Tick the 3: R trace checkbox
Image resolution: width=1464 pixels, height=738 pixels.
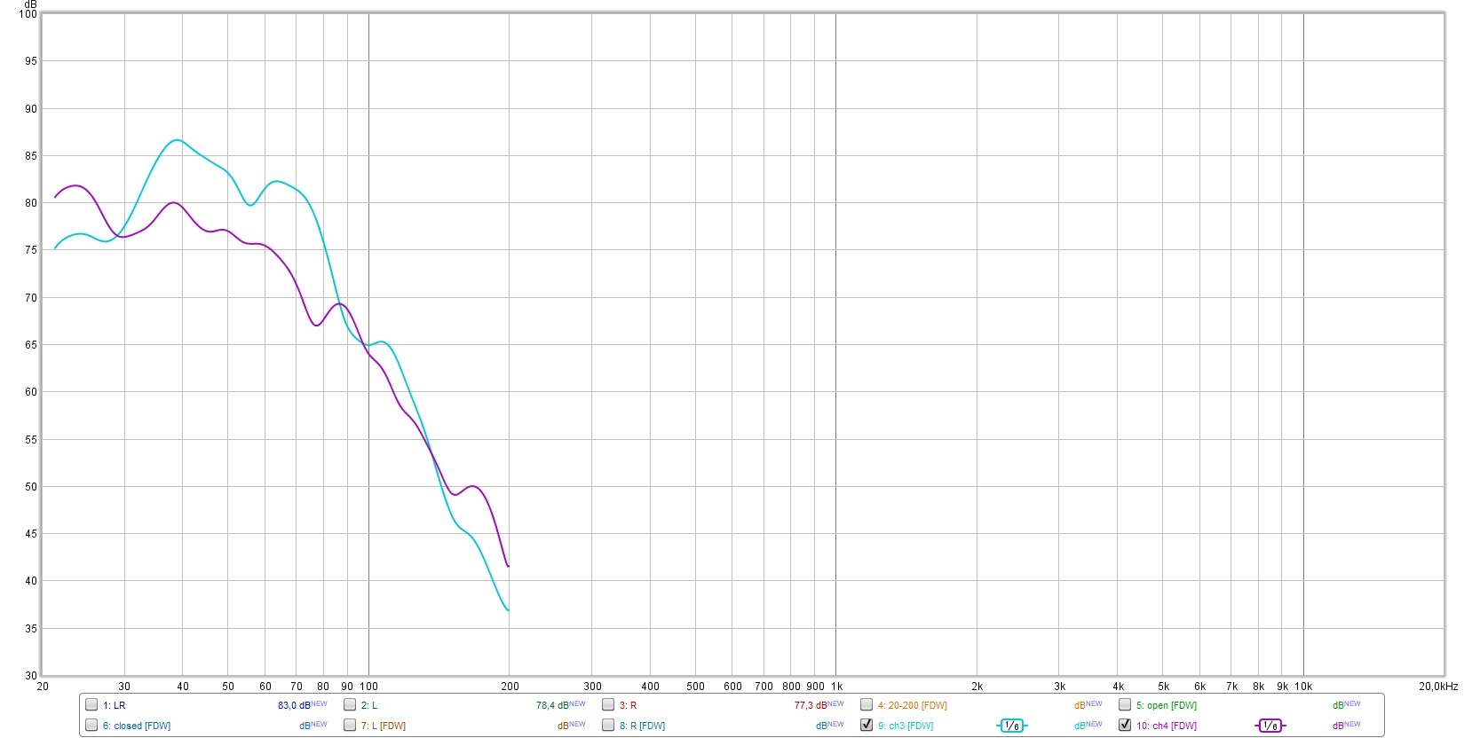(608, 705)
